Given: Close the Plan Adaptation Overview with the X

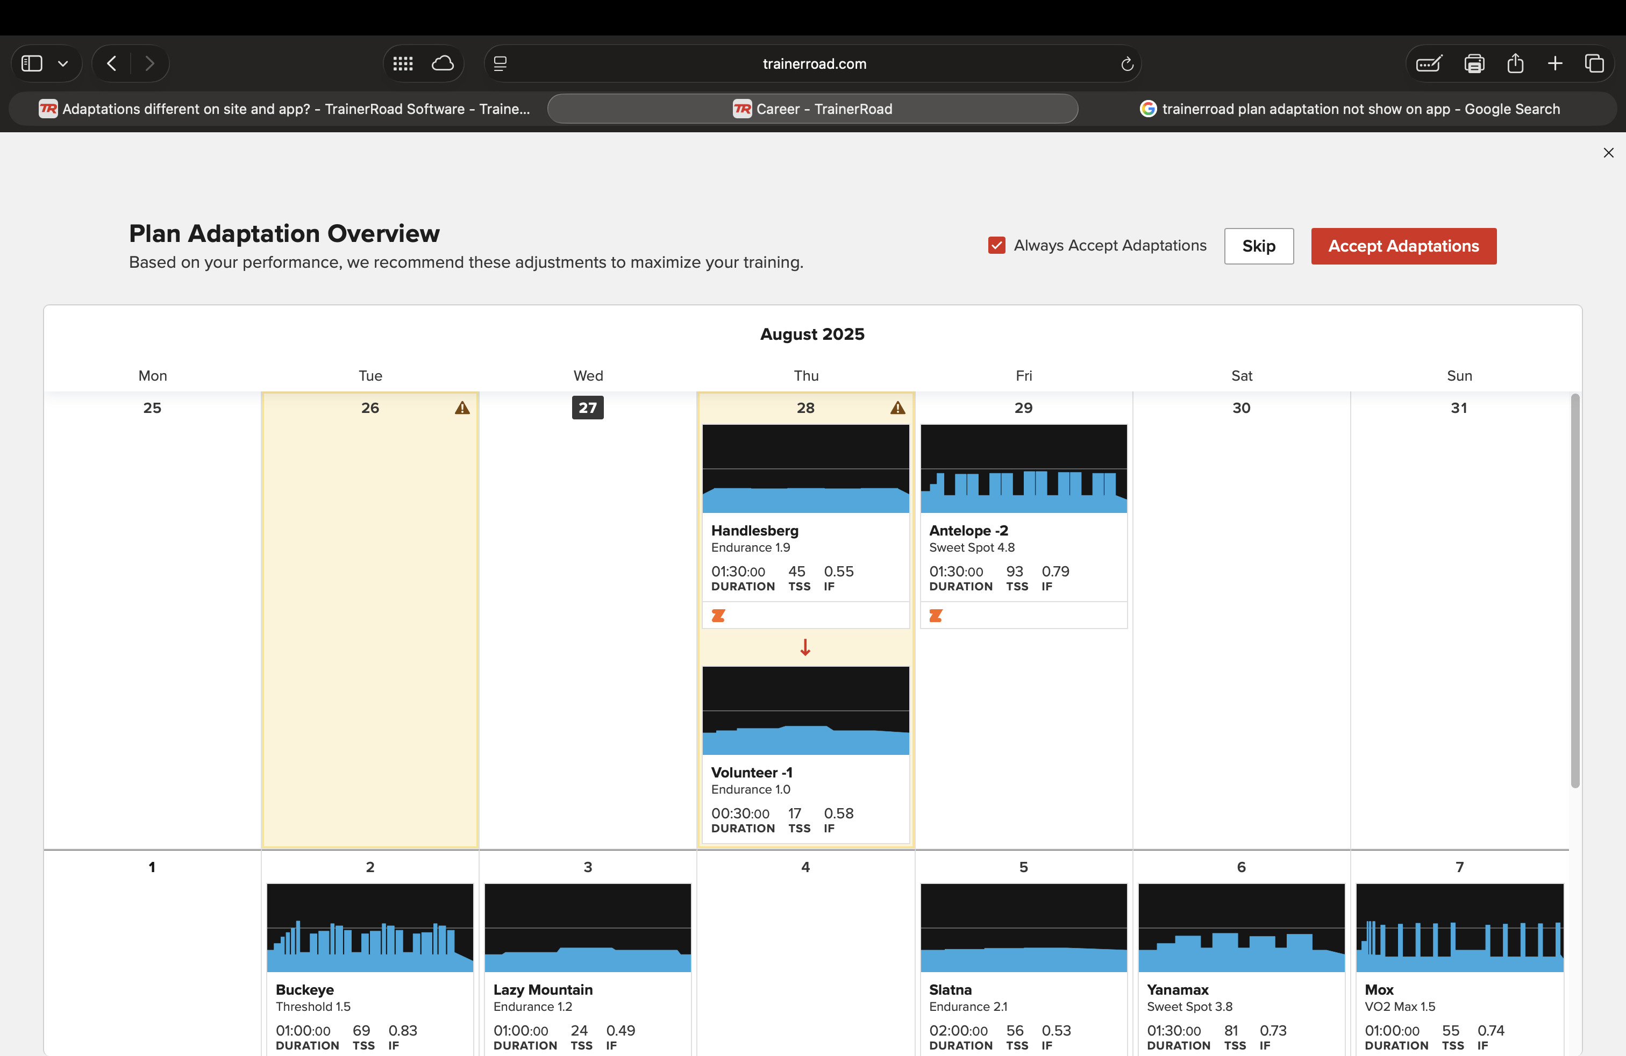Looking at the screenshot, I should pyautogui.click(x=1608, y=152).
